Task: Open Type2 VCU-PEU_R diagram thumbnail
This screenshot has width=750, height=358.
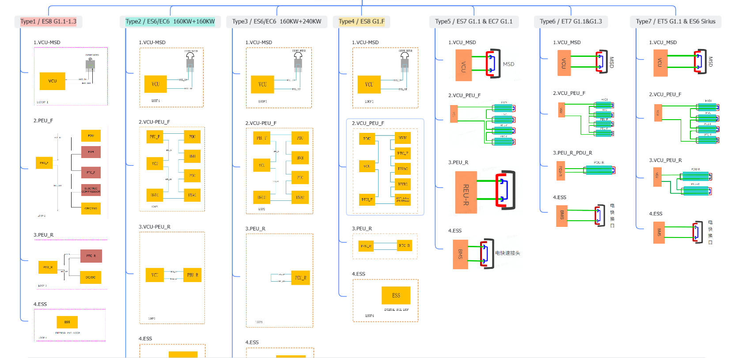Action: (172, 278)
